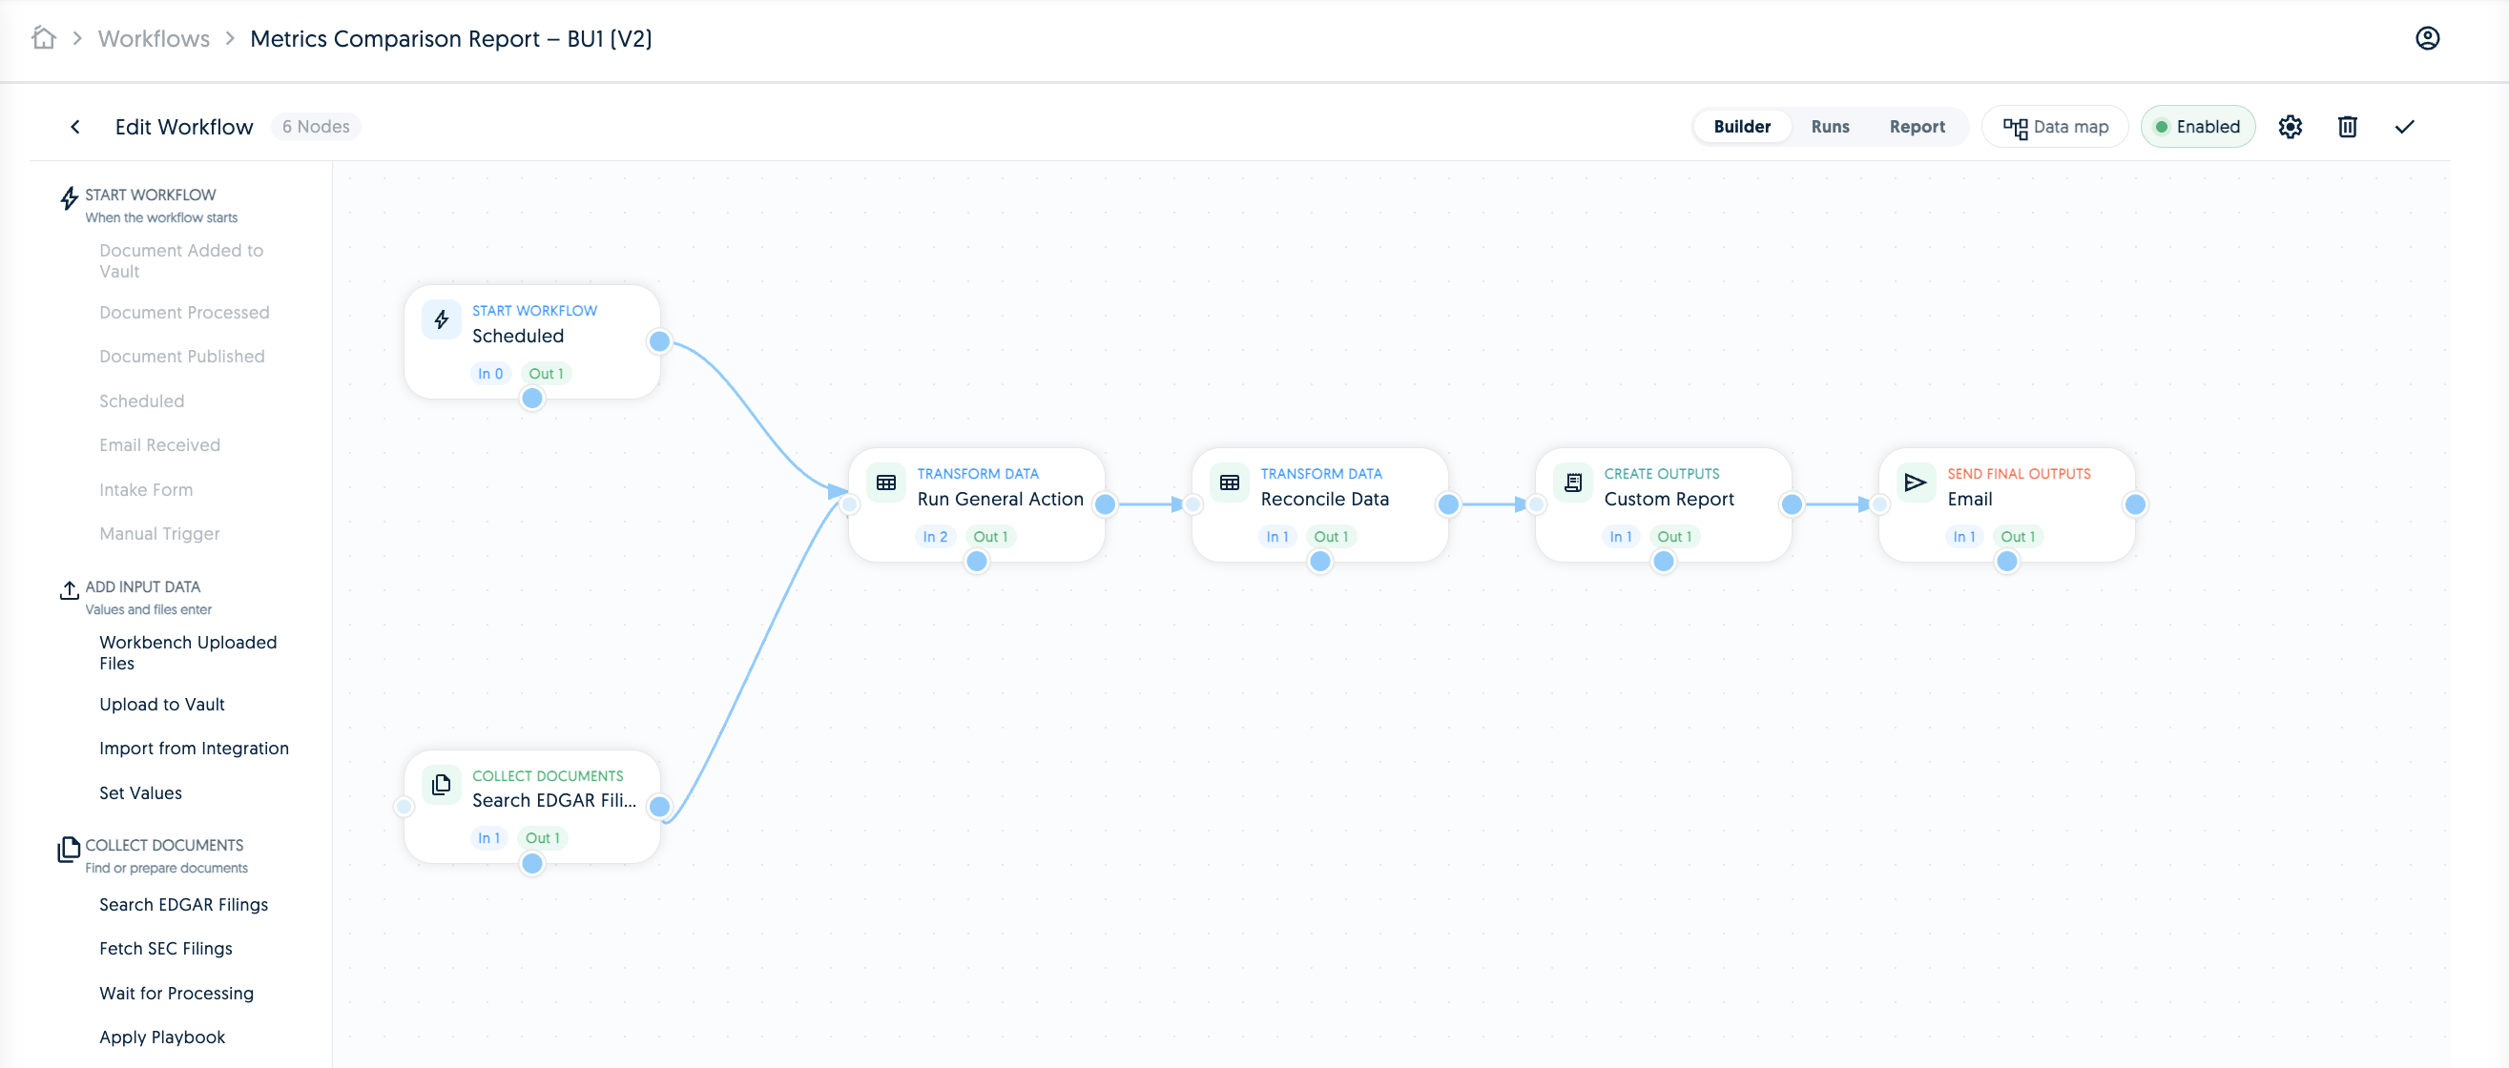
Task: Click the back arrow beside Edit Workflow
Action: coord(75,127)
